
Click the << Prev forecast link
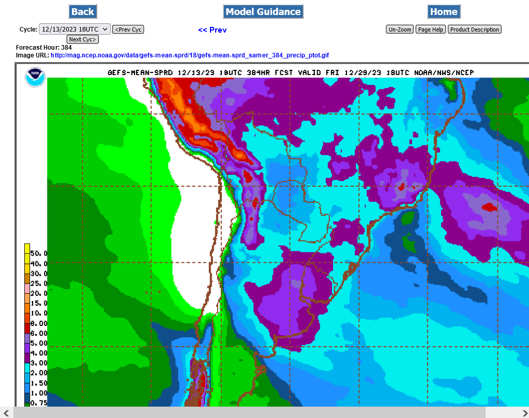[212, 30]
